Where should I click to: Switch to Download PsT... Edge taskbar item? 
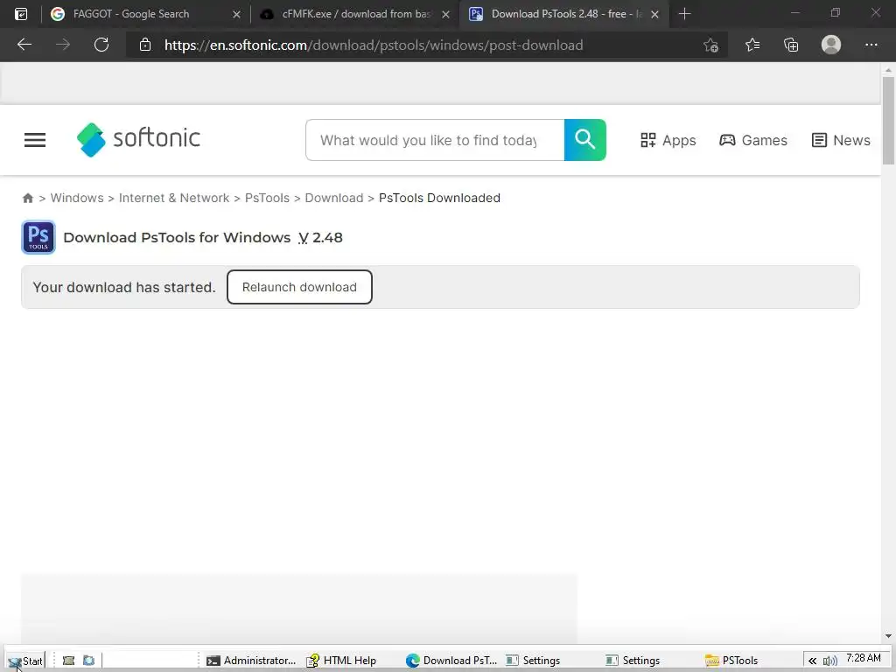(451, 661)
